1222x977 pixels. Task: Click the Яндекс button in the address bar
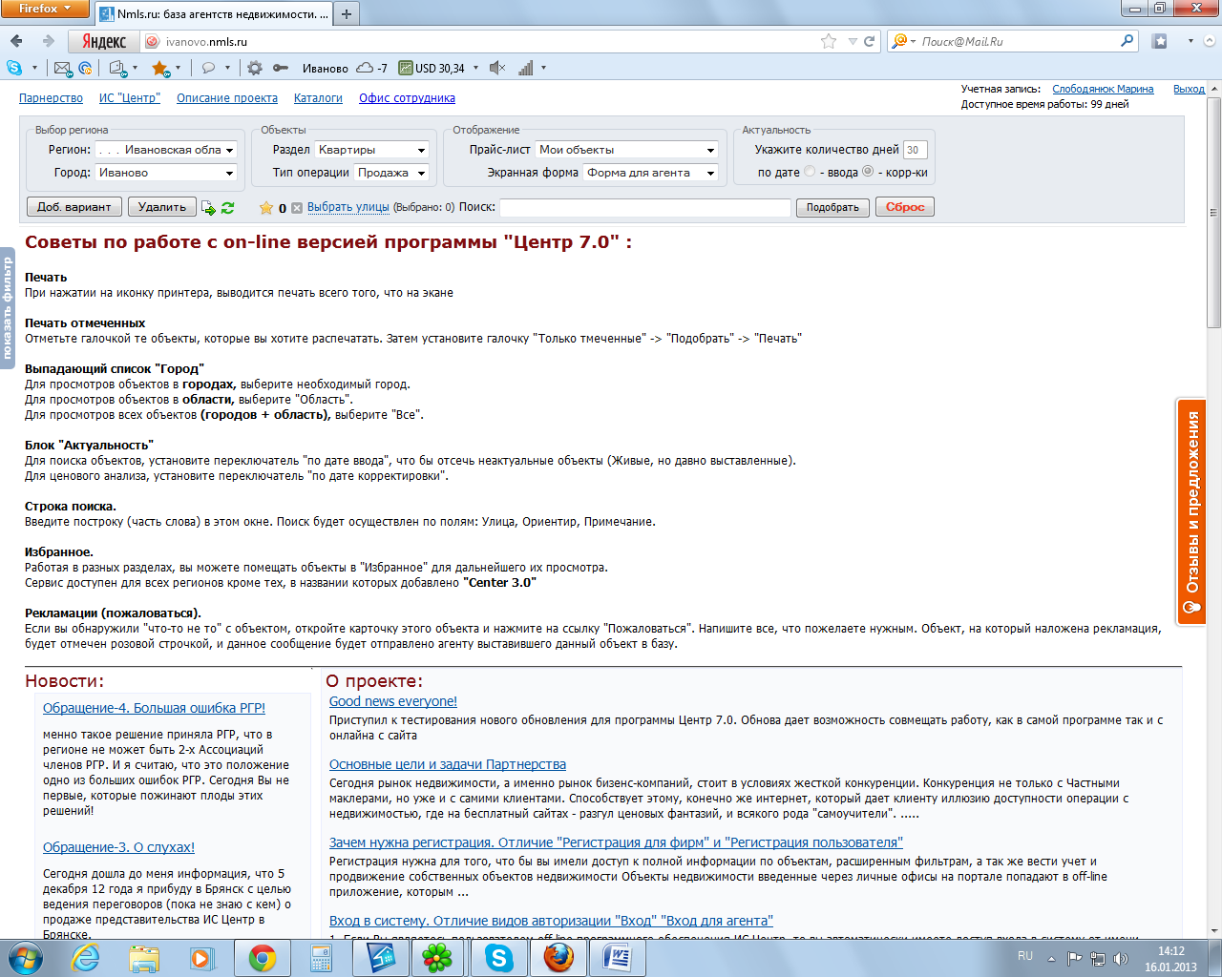pyautogui.click(x=104, y=41)
